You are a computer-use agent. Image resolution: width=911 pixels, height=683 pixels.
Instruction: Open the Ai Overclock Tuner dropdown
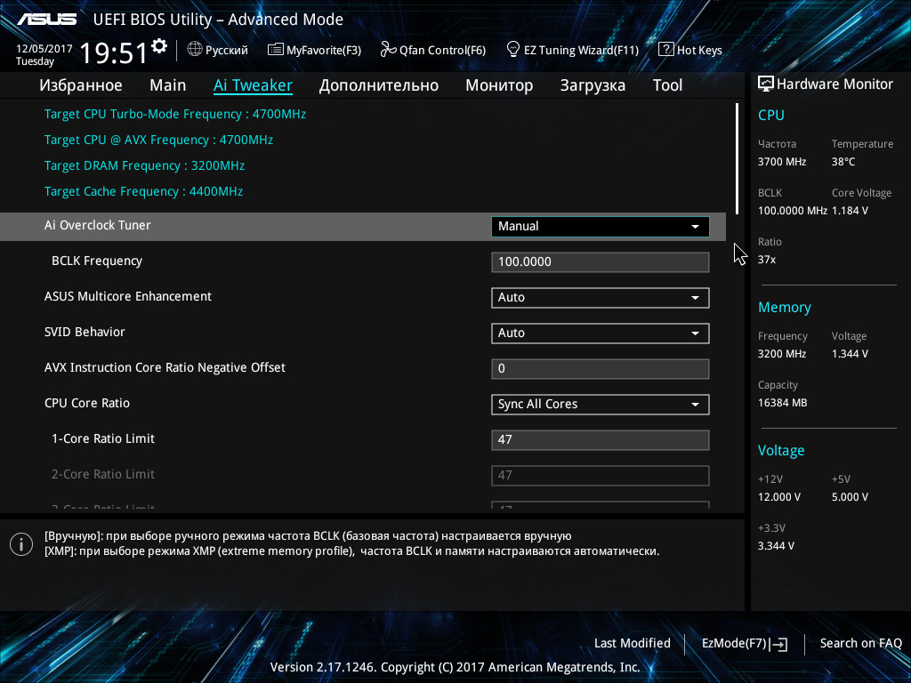click(601, 227)
